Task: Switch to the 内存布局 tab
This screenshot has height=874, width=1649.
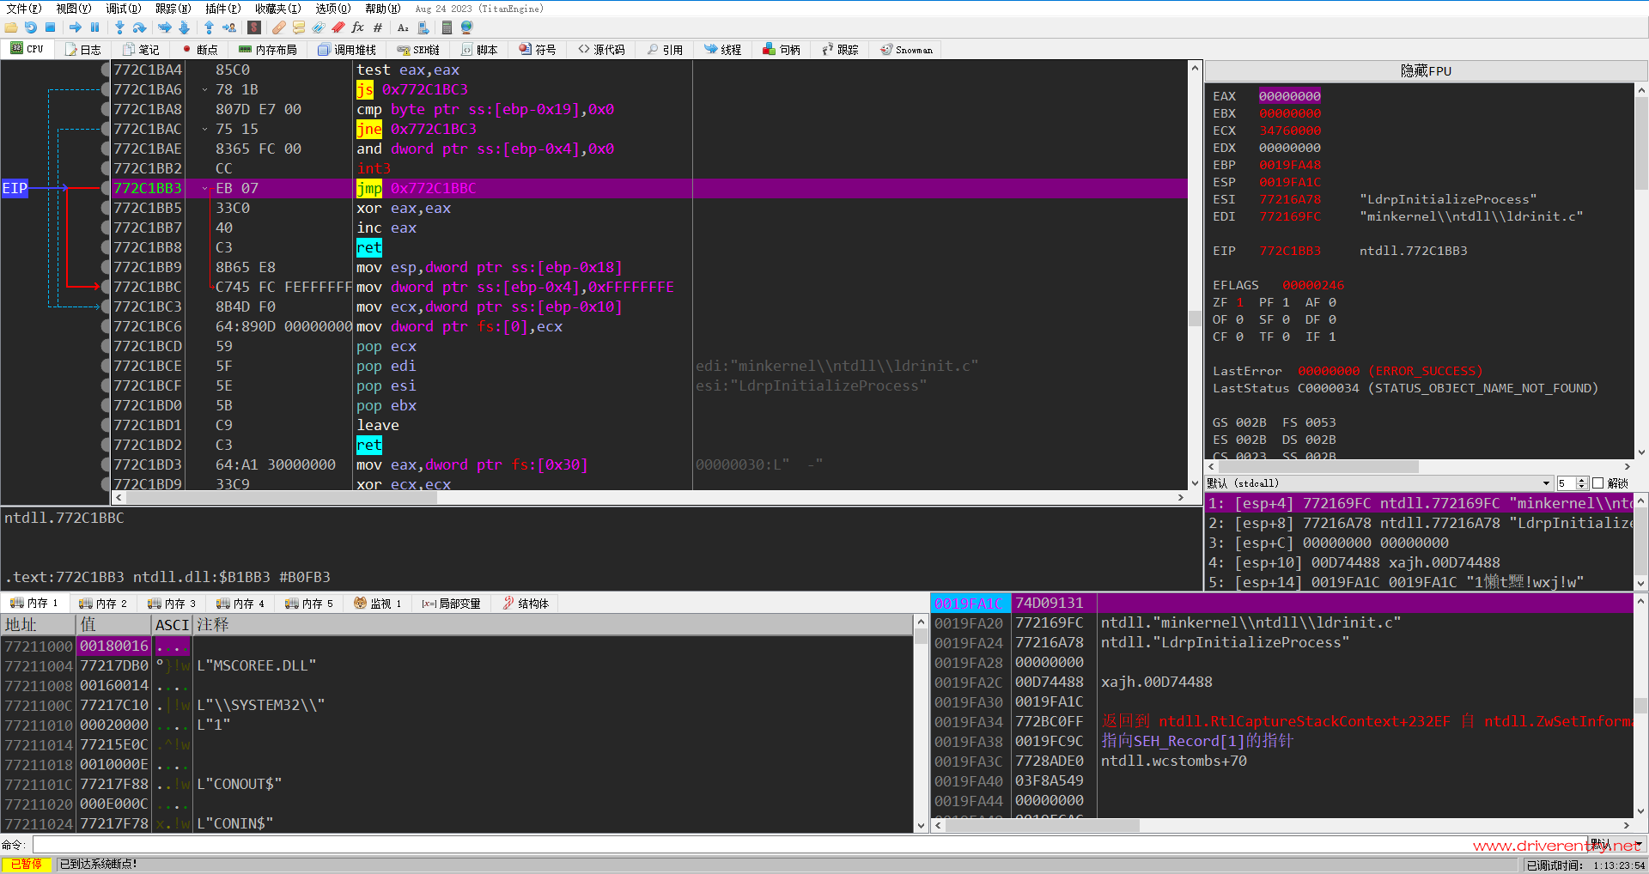Action: (268, 50)
